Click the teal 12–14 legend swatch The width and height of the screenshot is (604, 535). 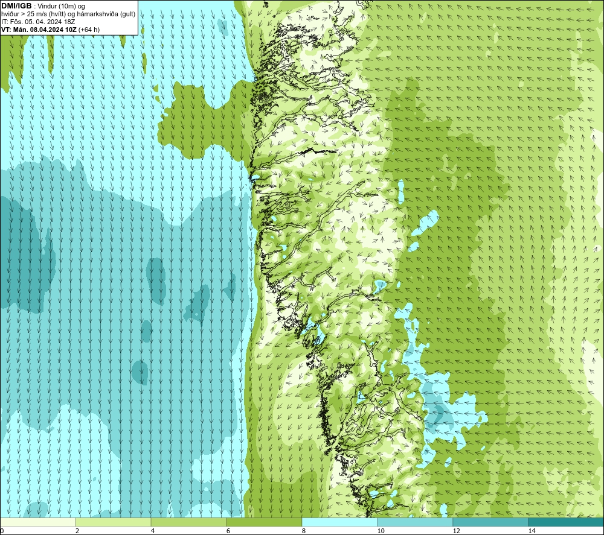(490, 522)
